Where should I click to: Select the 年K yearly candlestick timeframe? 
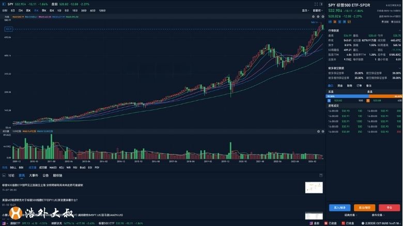[52, 10]
